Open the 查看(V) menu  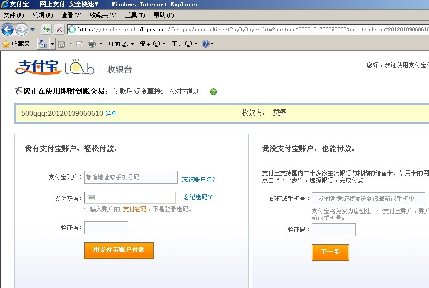(x=71, y=15)
